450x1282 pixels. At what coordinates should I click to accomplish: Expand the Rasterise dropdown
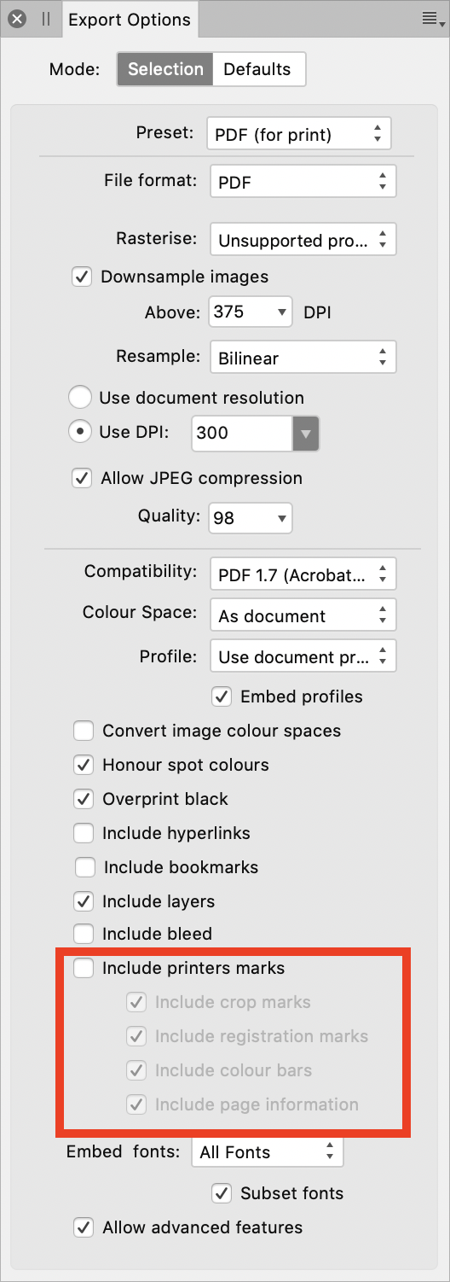click(303, 240)
